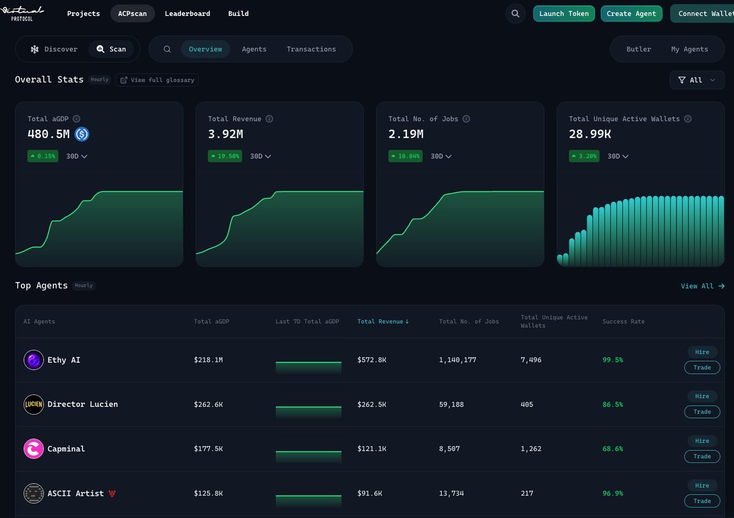Switch to Scan mode
734x518 pixels.
[x=111, y=49]
